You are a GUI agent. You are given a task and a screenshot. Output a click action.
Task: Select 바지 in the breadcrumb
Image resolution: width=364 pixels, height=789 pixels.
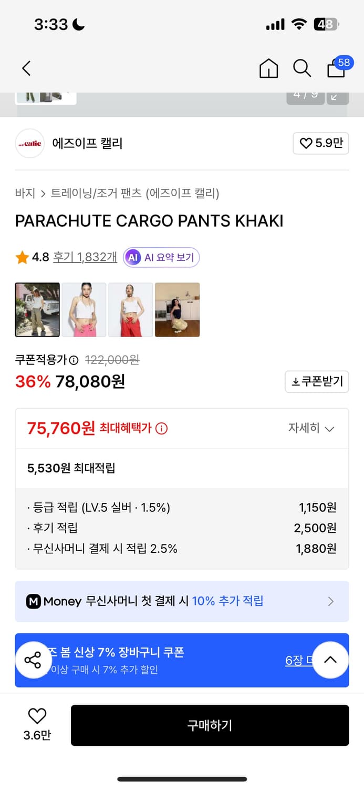22,194
